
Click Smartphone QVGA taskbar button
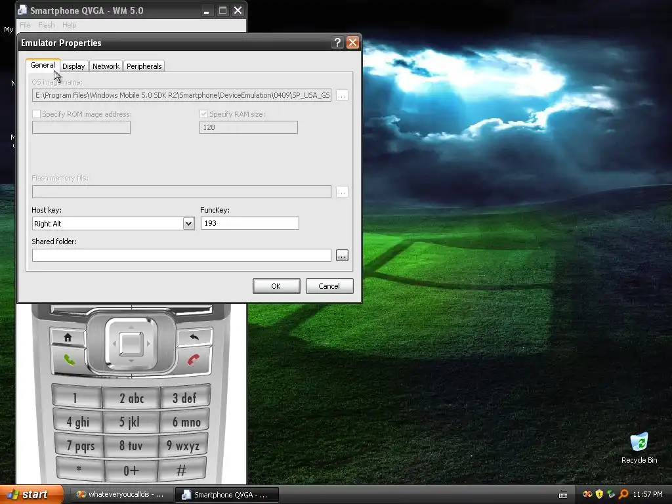click(226, 495)
